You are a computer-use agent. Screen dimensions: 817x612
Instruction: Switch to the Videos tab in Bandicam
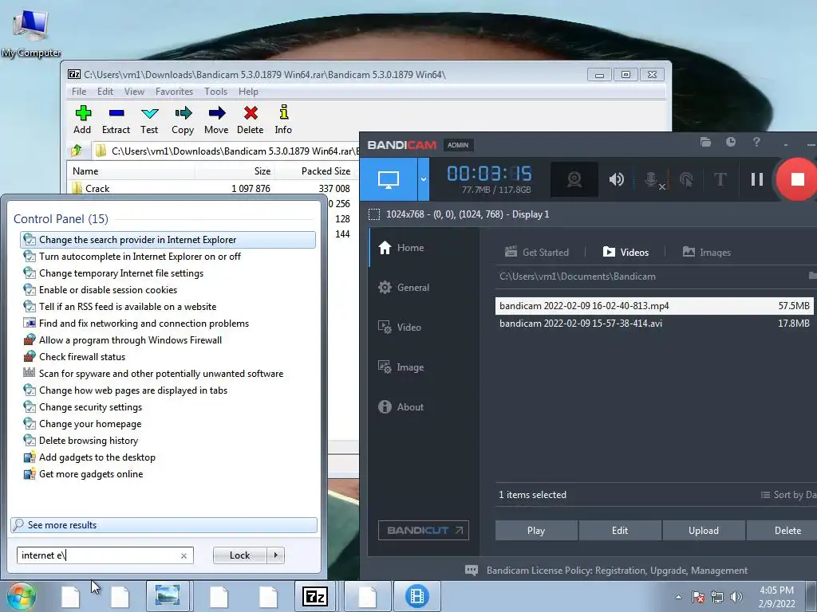[626, 253]
